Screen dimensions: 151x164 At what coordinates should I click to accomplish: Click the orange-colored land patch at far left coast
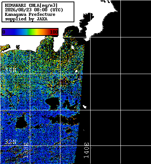point(5,48)
